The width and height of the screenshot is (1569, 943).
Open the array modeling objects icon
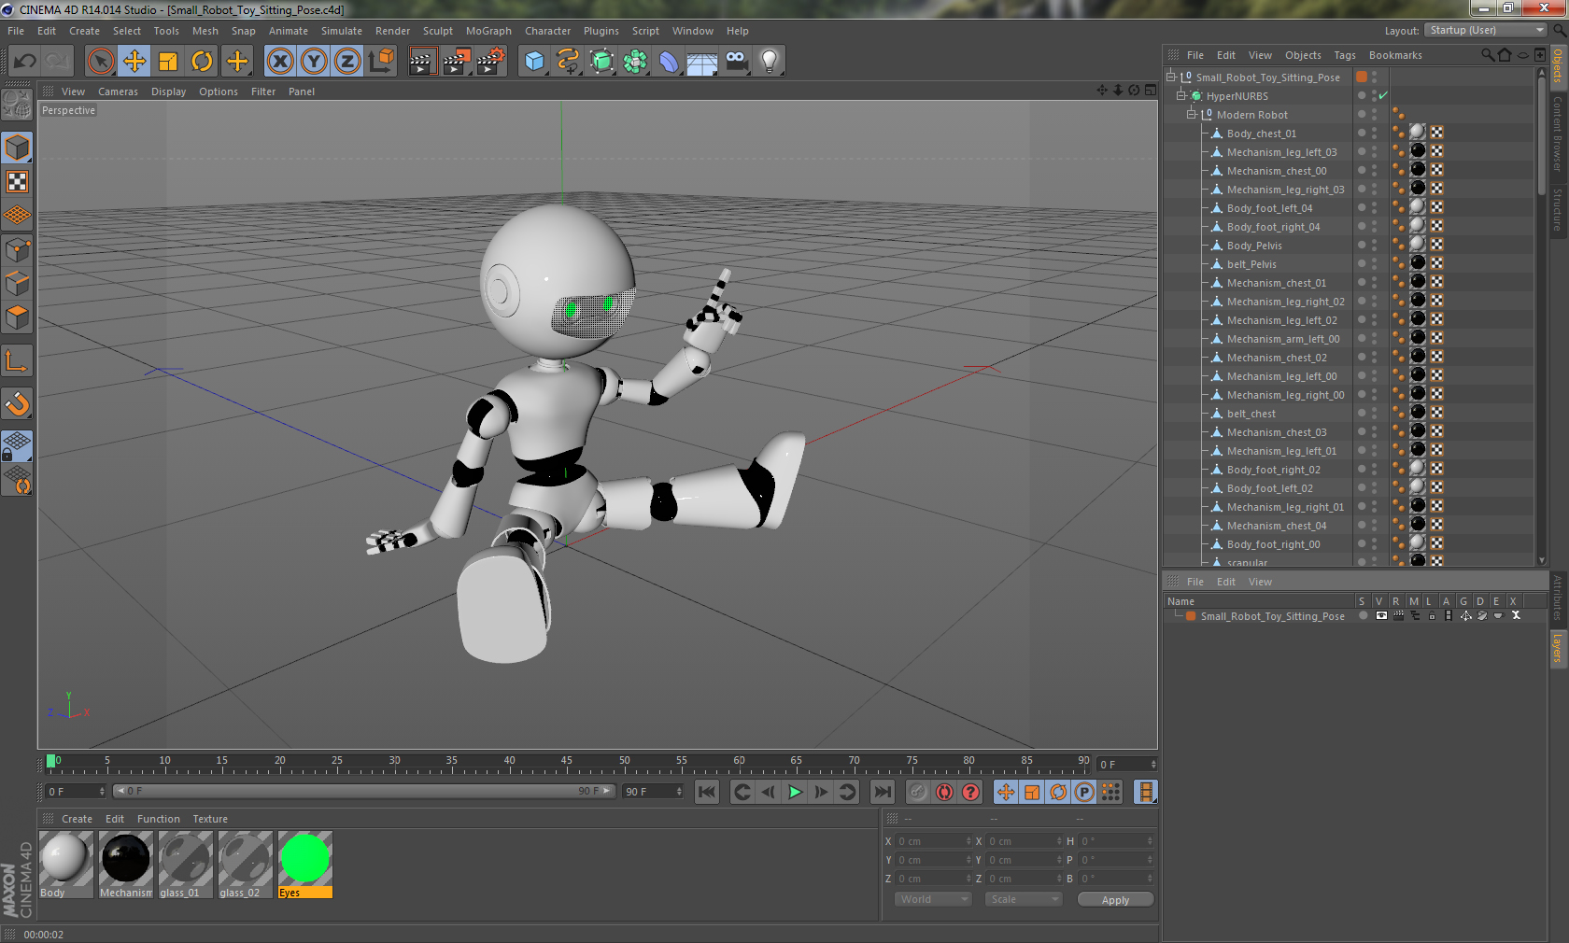coord(635,62)
